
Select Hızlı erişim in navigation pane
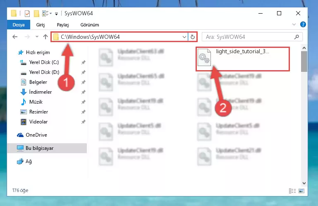coord(38,52)
